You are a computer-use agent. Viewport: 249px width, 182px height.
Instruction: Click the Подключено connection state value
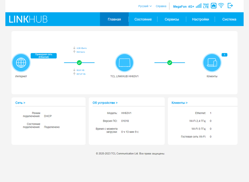[52, 127]
